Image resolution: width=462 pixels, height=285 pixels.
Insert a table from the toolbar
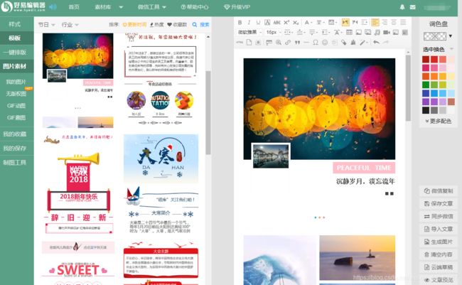click(x=349, y=32)
